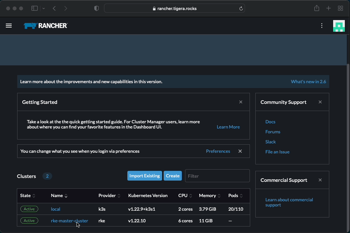Click the rke provider cell
The image size is (350, 233).
101,221
